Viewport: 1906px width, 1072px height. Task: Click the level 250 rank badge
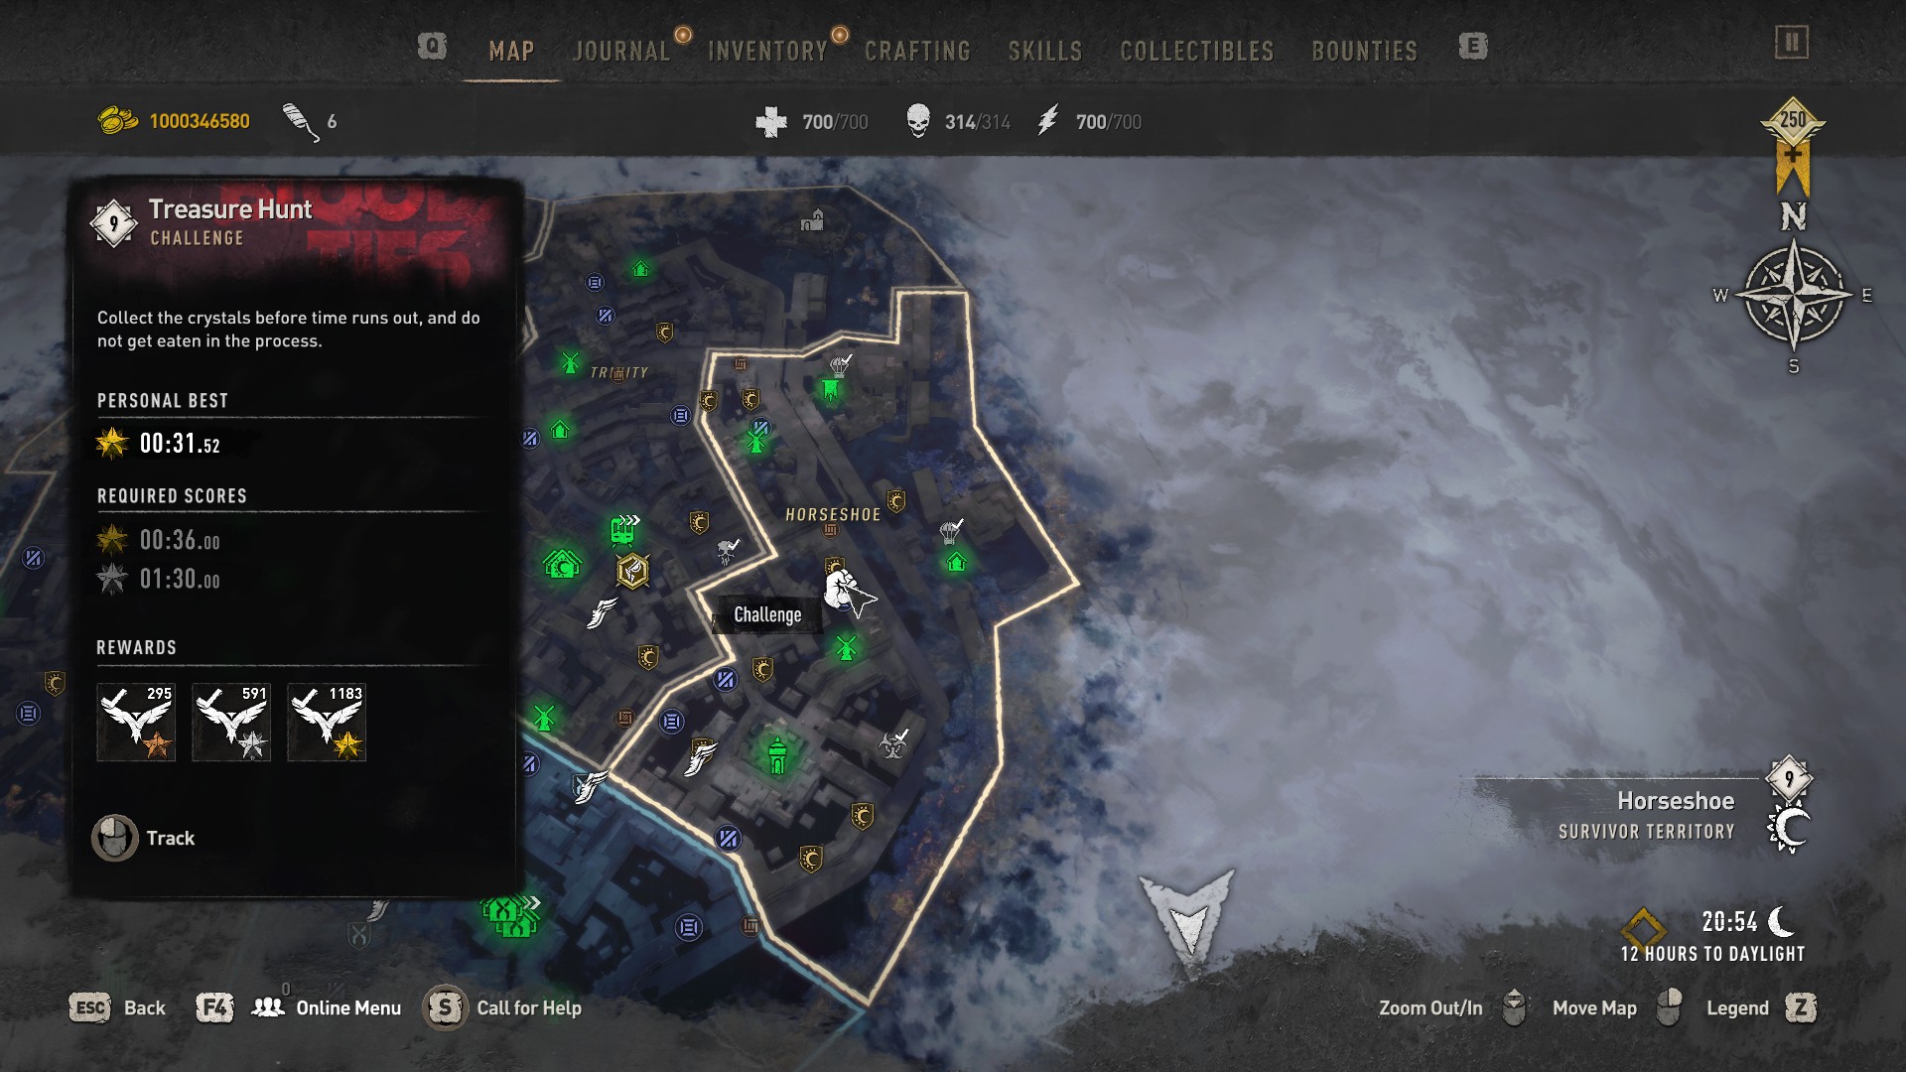coord(1792,122)
